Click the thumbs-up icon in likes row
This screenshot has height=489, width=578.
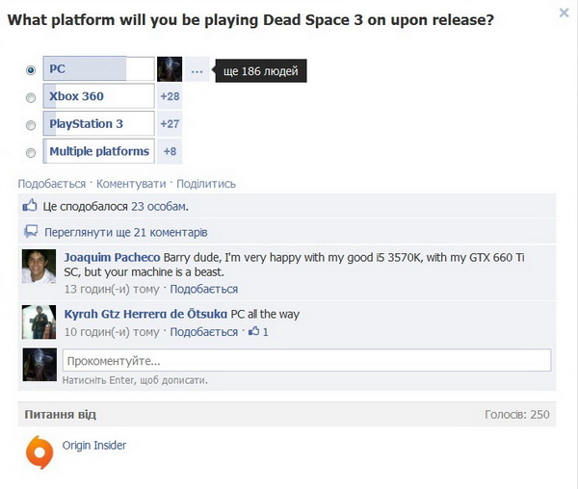(x=30, y=205)
